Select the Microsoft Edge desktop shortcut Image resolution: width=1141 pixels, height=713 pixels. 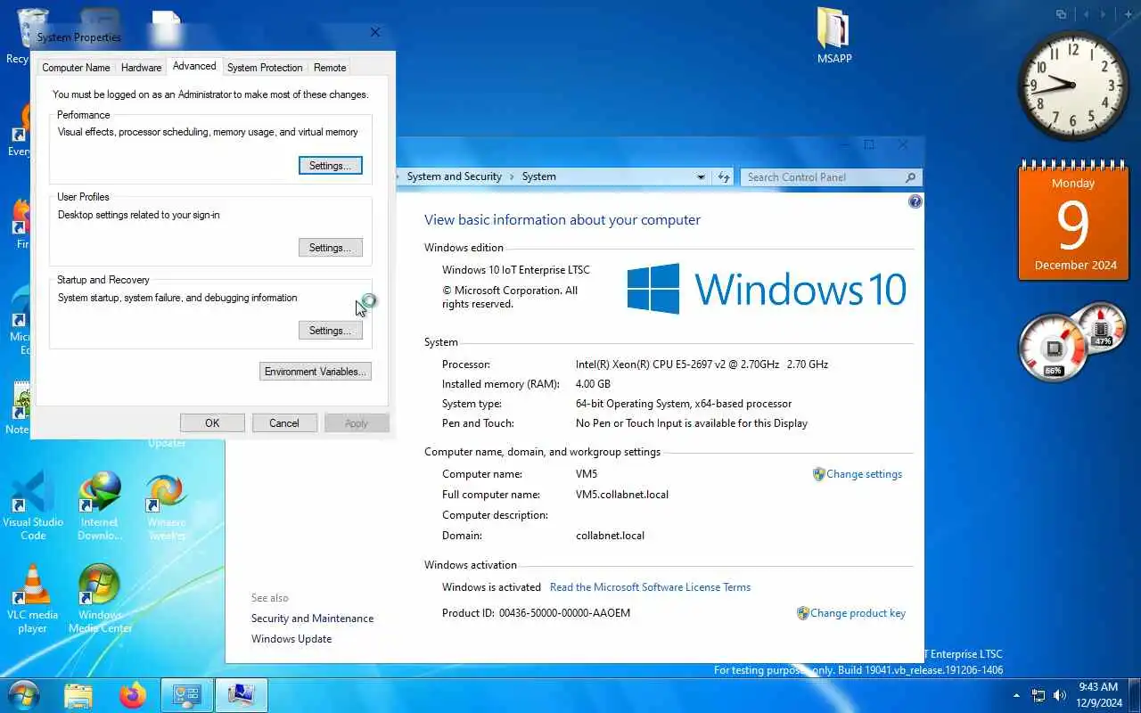point(20,316)
